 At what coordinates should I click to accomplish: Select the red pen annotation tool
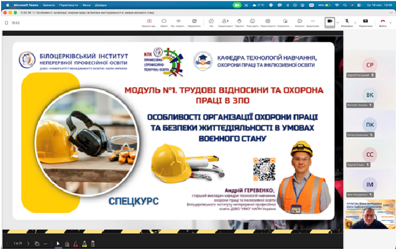click(x=75, y=244)
